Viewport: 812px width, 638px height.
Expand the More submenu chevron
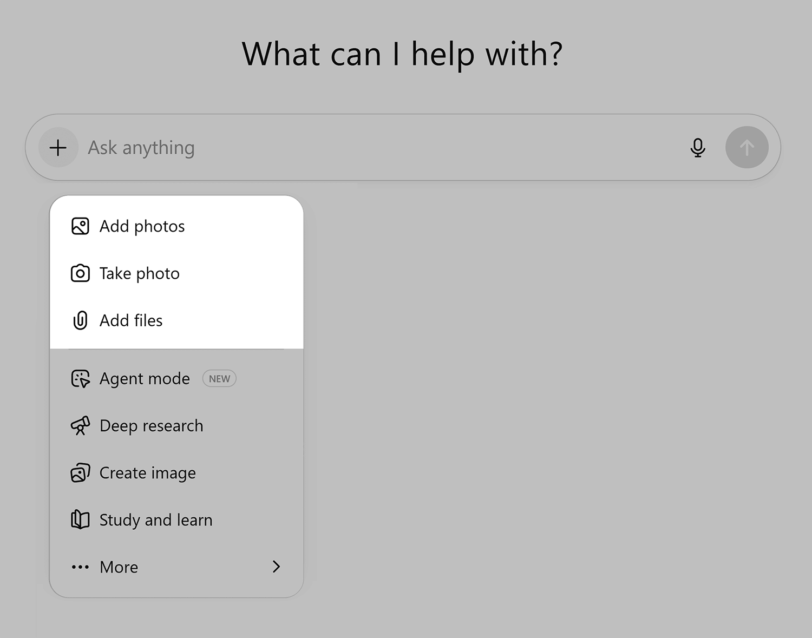tap(276, 567)
